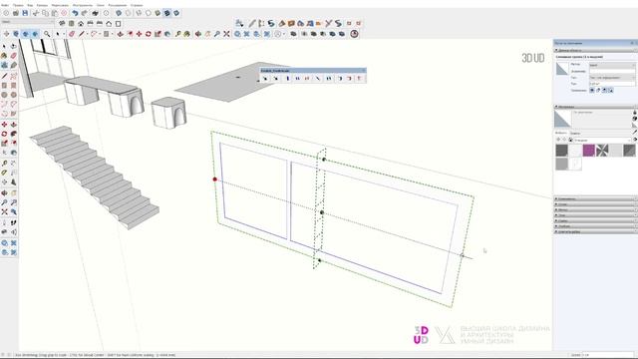The image size is (638, 359).
Task: Open the Edit menu
Action: (x=18, y=5)
